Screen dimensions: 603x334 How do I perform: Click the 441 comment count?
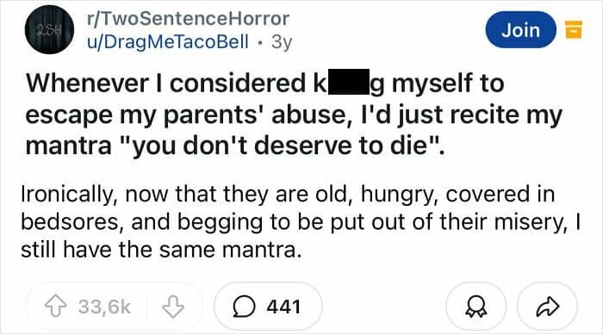point(283,306)
